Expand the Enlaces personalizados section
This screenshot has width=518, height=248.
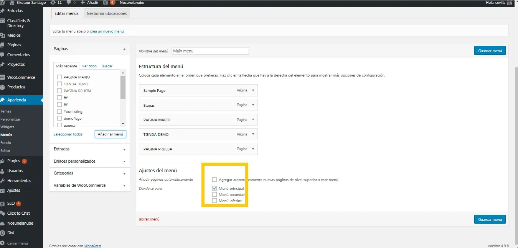click(124, 162)
